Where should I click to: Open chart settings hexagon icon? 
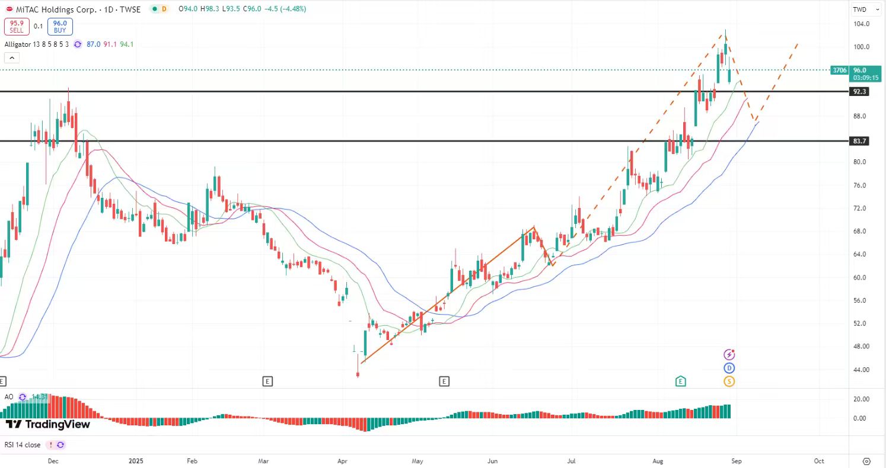(x=867, y=461)
